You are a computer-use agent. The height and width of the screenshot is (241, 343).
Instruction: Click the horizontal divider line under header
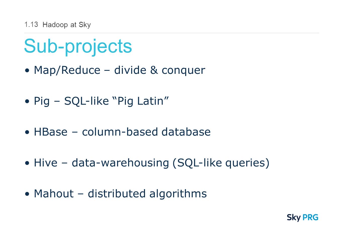172,33
